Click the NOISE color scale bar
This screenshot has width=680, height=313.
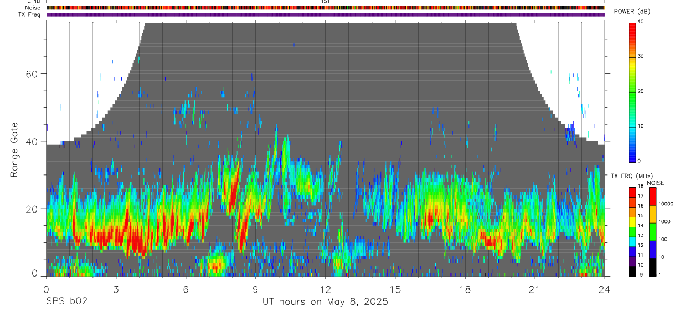[x=653, y=232]
